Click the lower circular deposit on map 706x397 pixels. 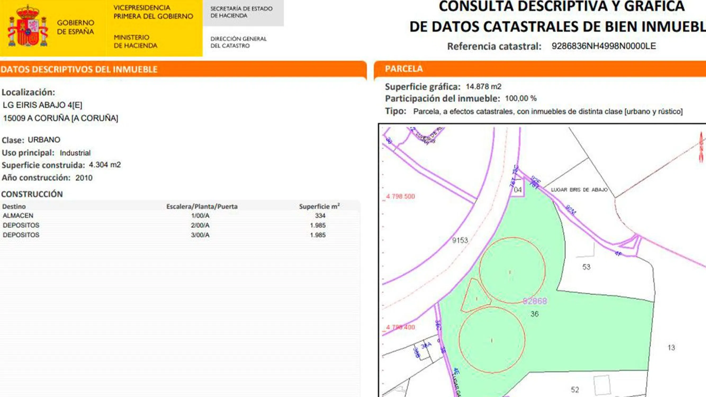pyautogui.click(x=492, y=340)
